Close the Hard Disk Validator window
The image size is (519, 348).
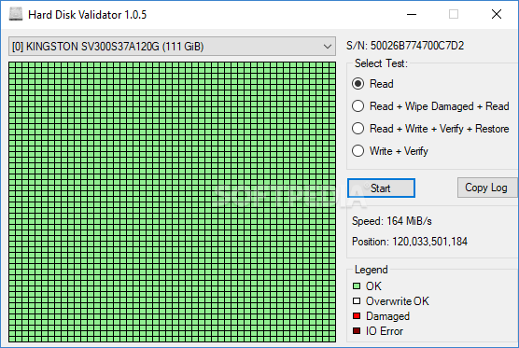click(497, 14)
